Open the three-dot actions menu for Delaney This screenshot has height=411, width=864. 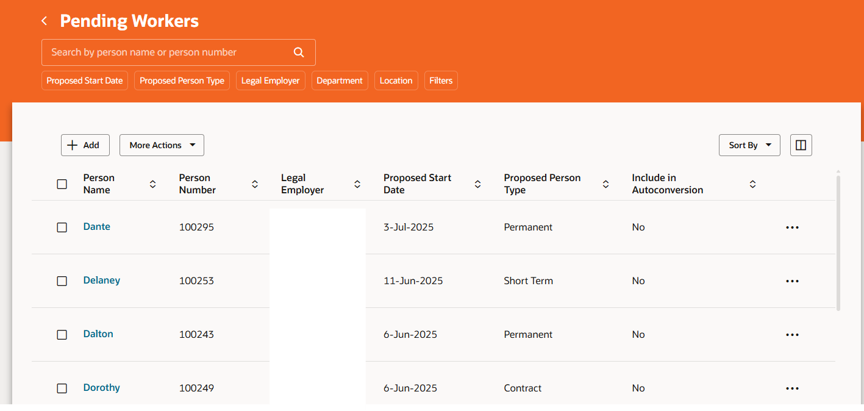792,281
